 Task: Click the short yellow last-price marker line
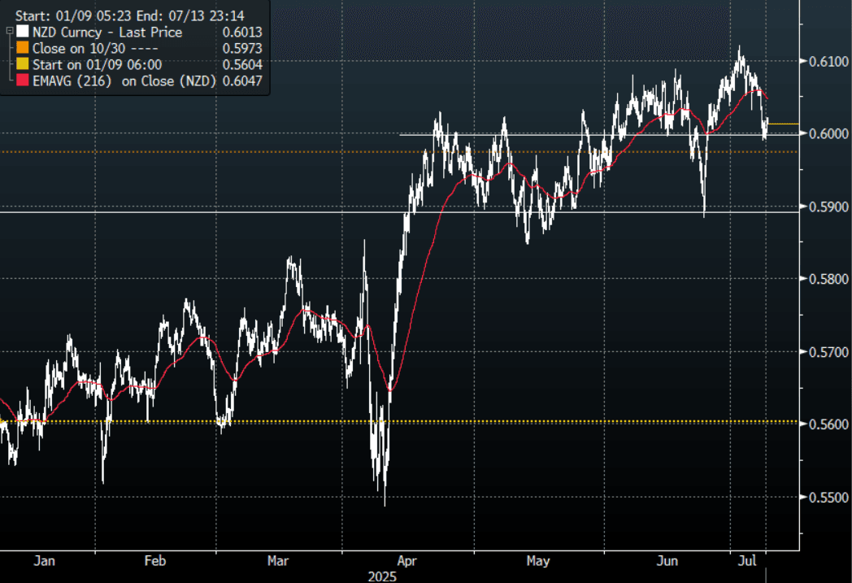point(783,124)
